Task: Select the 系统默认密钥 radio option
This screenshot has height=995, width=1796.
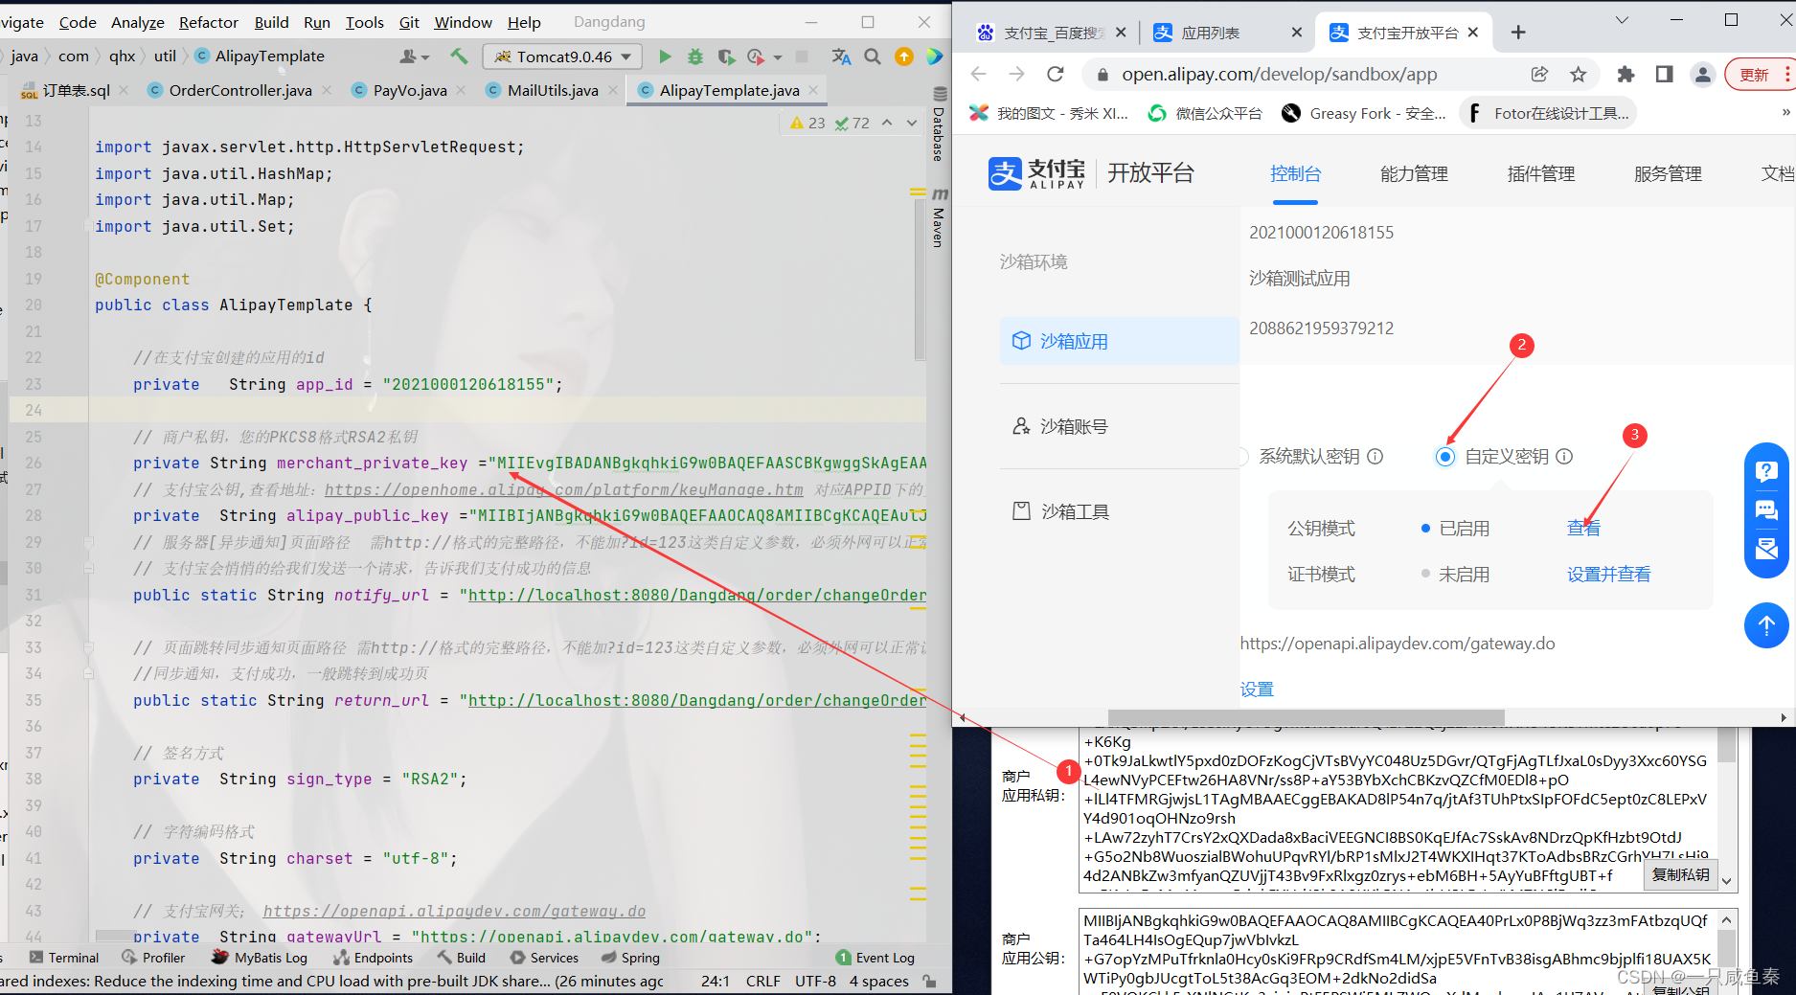Action: pyautogui.click(x=1243, y=457)
